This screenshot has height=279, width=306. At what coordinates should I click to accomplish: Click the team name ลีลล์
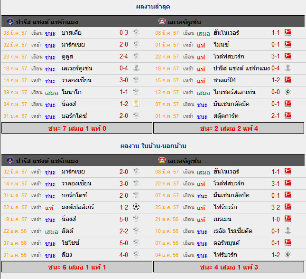pyautogui.click(x=67, y=231)
